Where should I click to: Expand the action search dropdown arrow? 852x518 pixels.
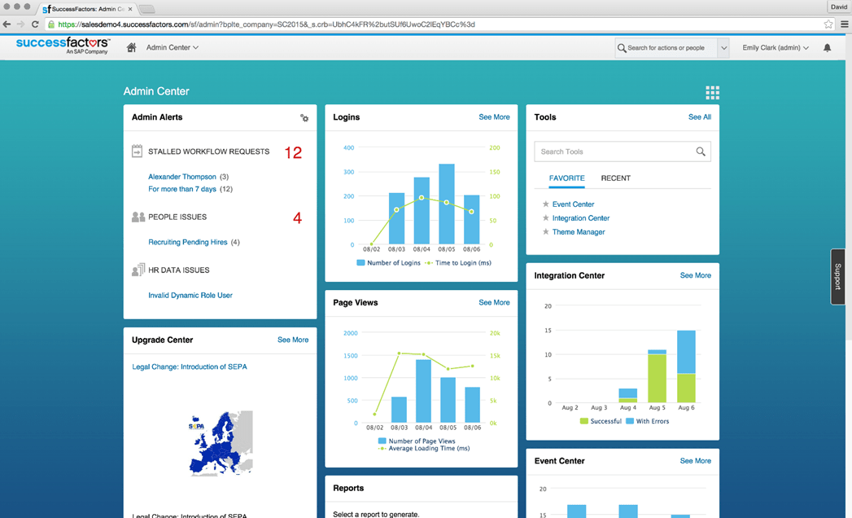pyautogui.click(x=723, y=48)
